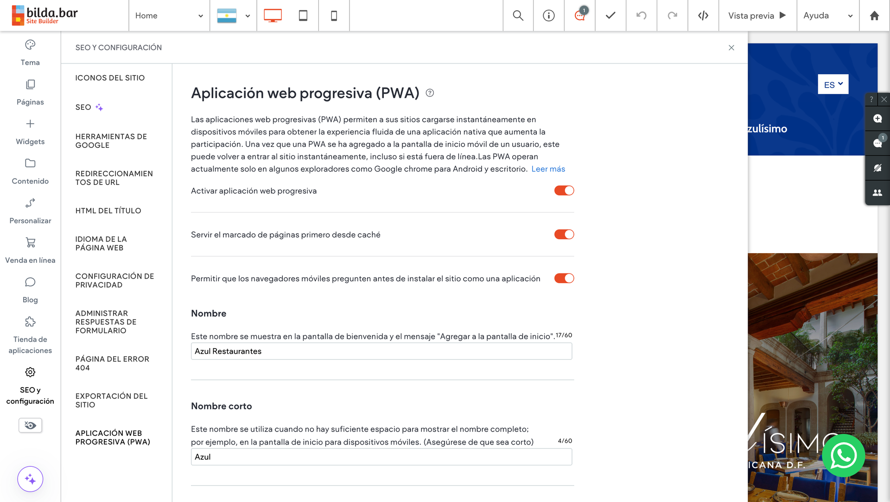
Task: Open the Widgets panel
Action: pos(30,132)
